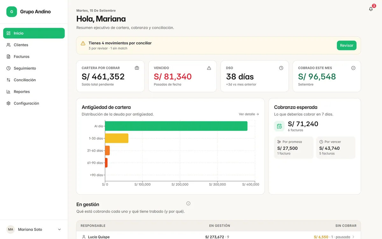The width and height of the screenshot is (382, 239).
Task: Click the S/ 400,000 axis label
Action: click(x=251, y=185)
